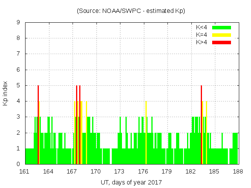Click the chart title citing NOAA/SWPC

click(x=131, y=11)
